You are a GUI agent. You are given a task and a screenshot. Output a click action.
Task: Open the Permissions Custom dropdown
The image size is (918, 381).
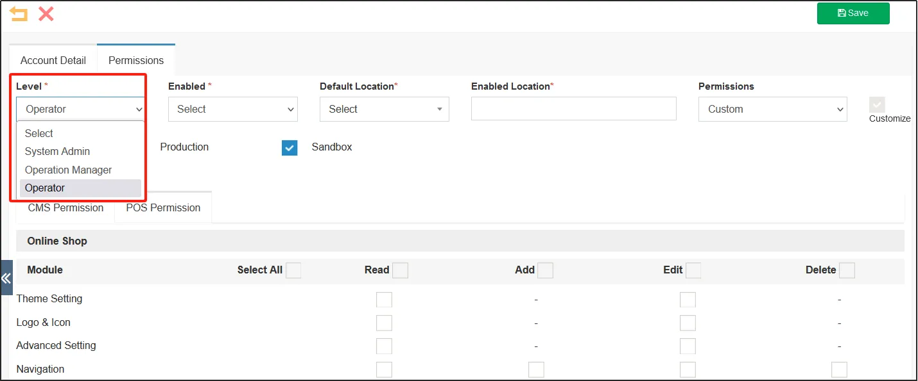(772, 109)
